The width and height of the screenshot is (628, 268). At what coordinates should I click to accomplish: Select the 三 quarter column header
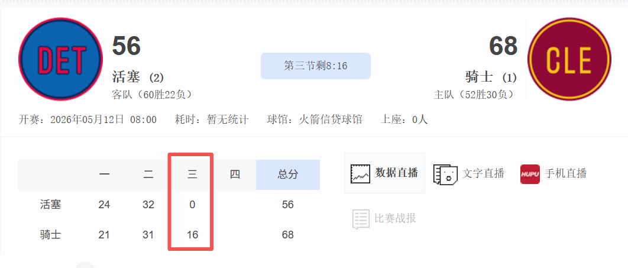click(192, 175)
